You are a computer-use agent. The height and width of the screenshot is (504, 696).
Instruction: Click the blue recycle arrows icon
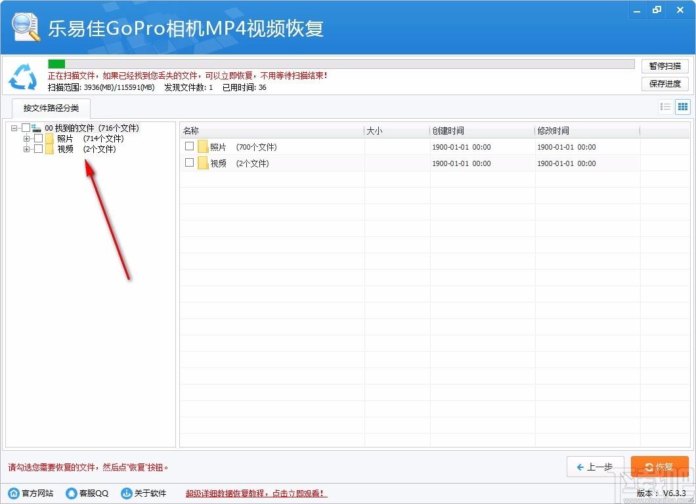tap(23, 77)
